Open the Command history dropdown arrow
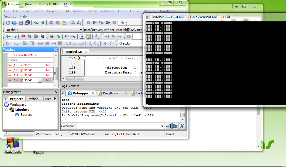The width and height of the screenshot is (286, 167). coord(162,126)
